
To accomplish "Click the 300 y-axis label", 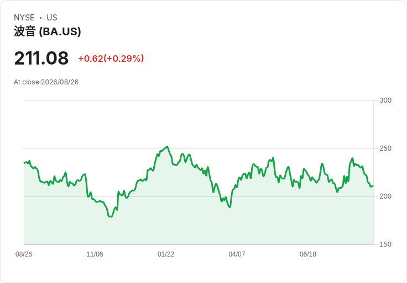I will (385, 100).
